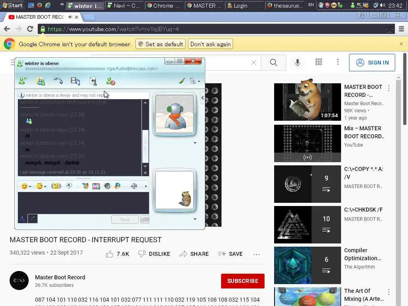Open video and music sharing icon
Image resolution: width=408 pixels, height=306 pixels.
point(75,81)
